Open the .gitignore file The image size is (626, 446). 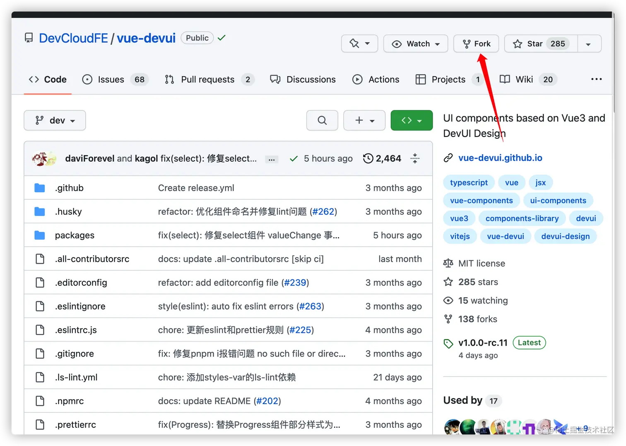pos(75,353)
